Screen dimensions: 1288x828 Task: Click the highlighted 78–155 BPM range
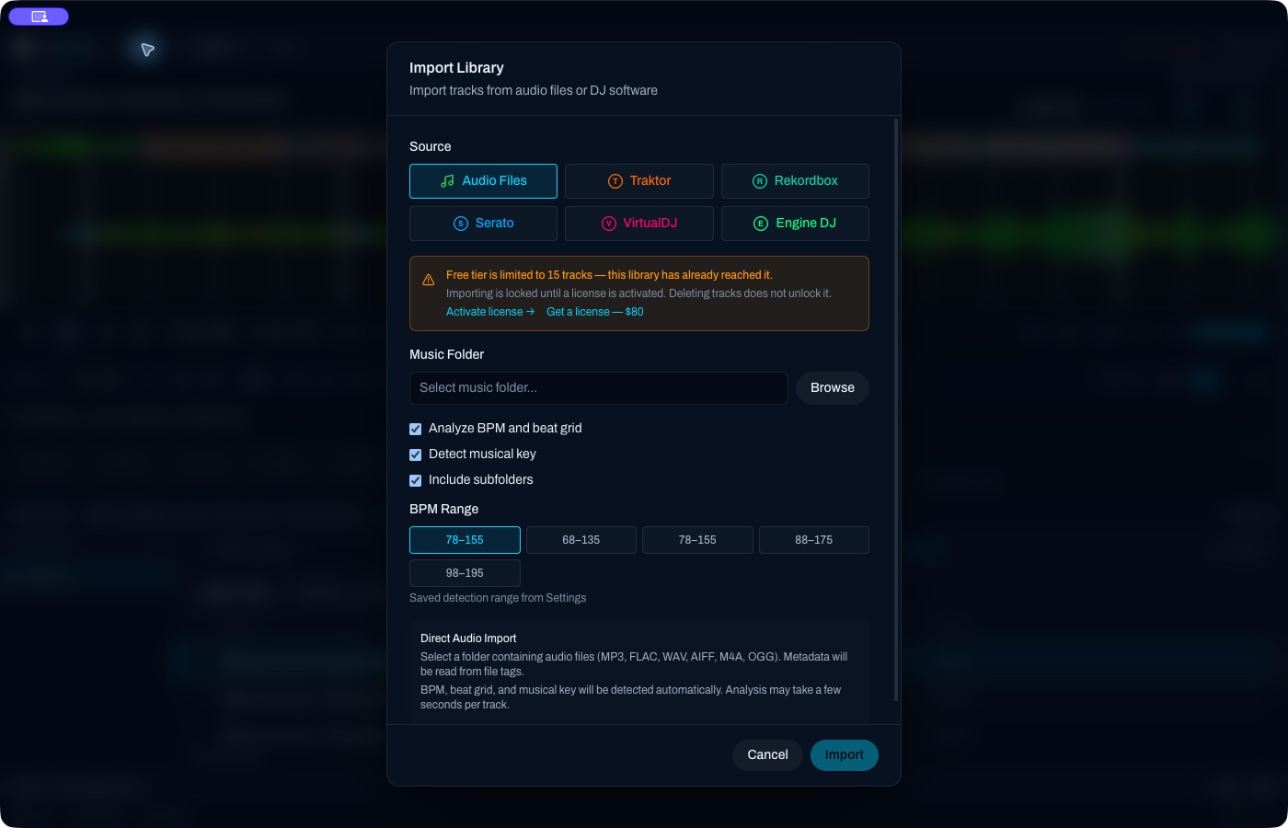[x=465, y=540]
